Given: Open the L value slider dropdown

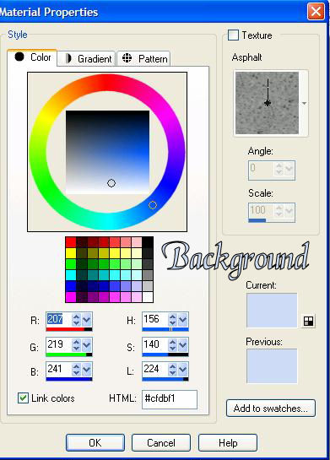Looking at the screenshot, I should pyautogui.click(x=183, y=370).
